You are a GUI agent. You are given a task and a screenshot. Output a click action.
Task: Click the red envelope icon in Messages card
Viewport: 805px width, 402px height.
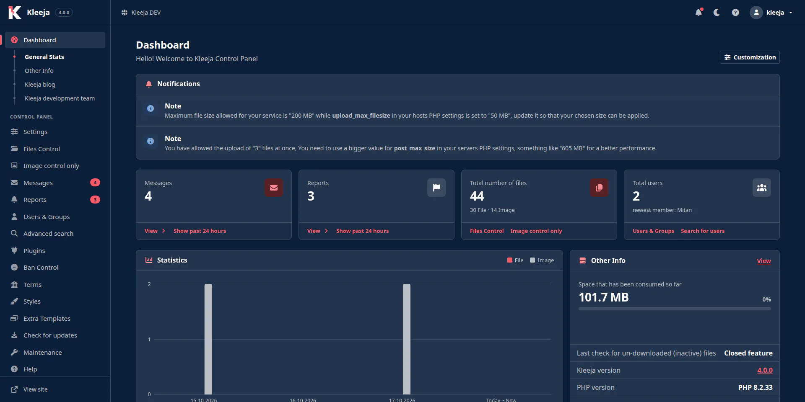[x=274, y=188]
